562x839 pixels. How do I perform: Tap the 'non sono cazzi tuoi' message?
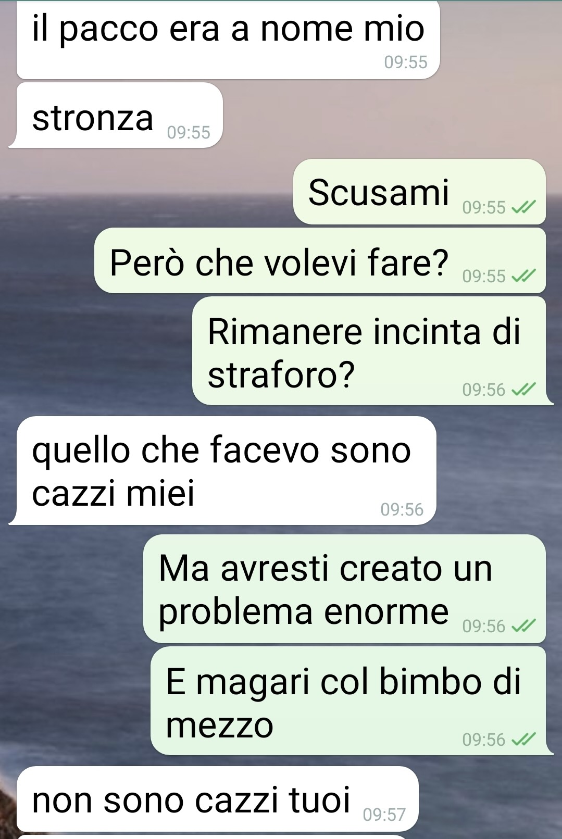tap(218, 799)
